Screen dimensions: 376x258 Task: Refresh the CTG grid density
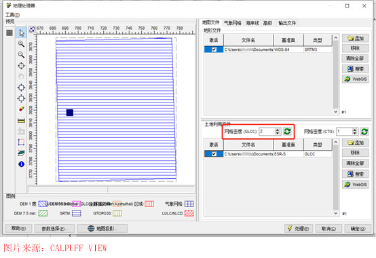(x=364, y=132)
